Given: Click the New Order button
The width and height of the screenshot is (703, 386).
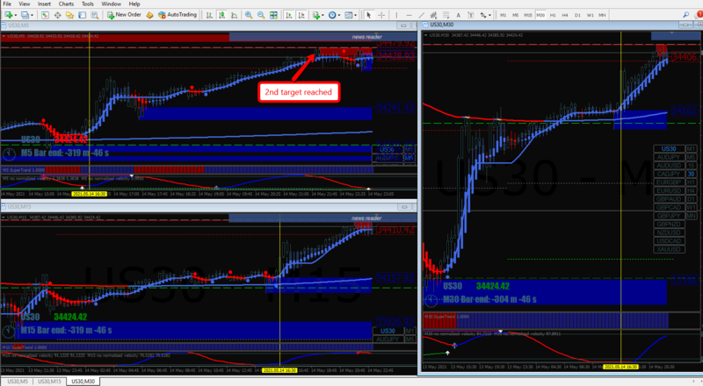Looking at the screenshot, I should pyautogui.click(x=124, y=15).
